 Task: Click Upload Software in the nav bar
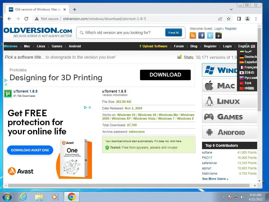[x=153, y=46]
